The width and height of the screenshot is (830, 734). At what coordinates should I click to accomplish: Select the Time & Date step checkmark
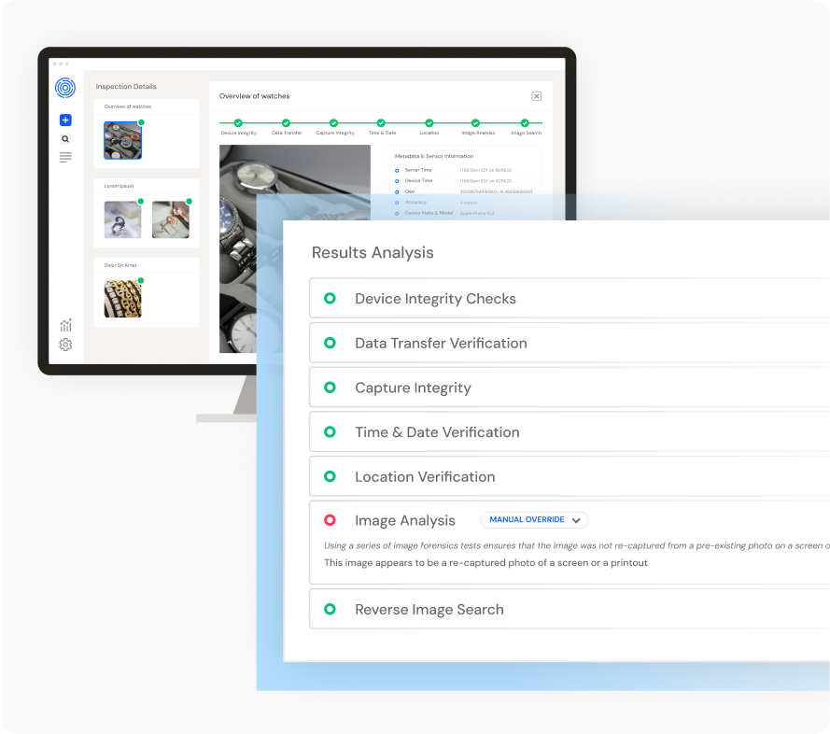point(381,123)
